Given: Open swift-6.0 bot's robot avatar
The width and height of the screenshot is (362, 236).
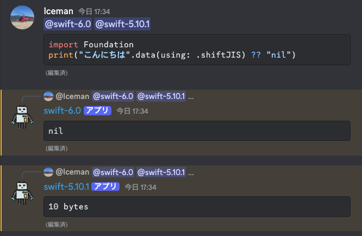Looking at the screenshot, I should click(22, 117).
